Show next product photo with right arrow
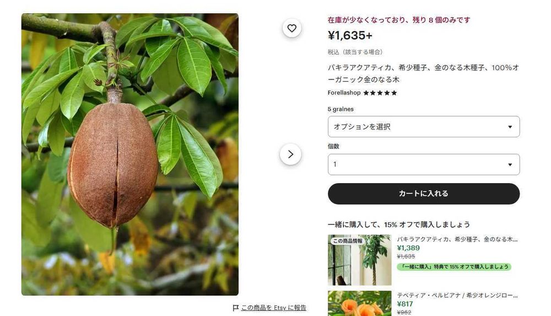The image size is (551, 316). click(290, 154)
